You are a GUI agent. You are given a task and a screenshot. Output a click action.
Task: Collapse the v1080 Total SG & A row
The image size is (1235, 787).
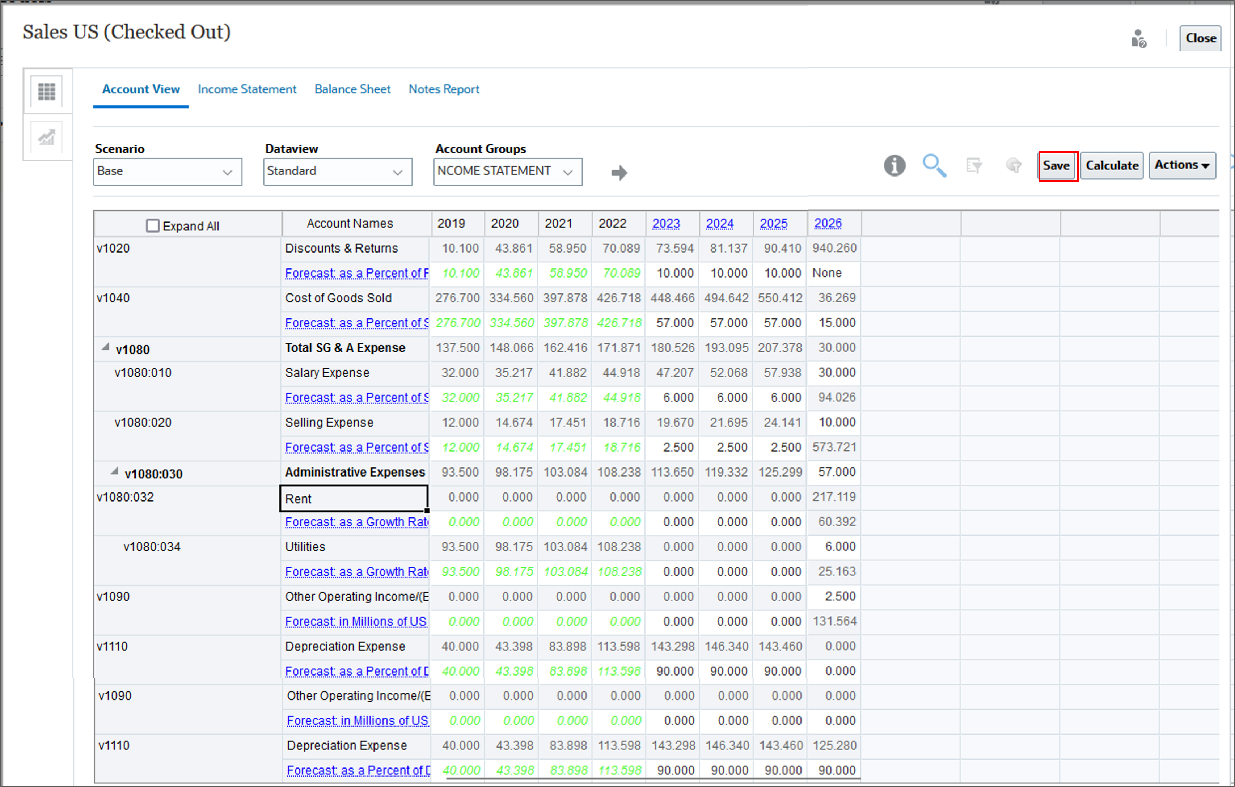tap(105, 347)
